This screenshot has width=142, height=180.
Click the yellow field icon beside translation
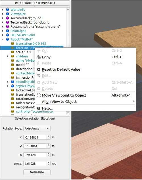(12, 43)
